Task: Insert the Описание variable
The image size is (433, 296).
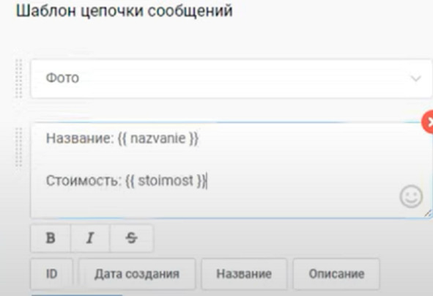Action: click(336, 274)
